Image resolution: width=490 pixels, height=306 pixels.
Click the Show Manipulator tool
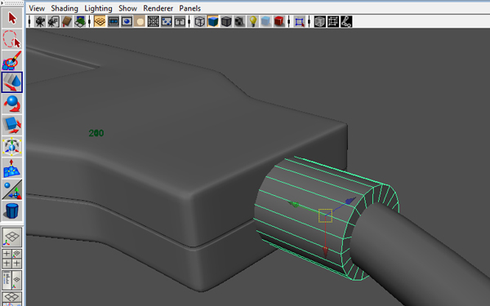tap(12, 189)
